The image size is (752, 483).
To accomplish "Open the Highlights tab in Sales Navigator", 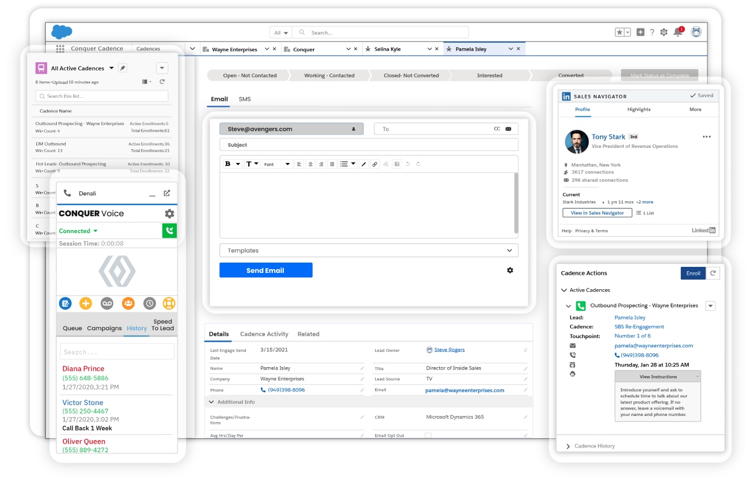I will 639,109.
